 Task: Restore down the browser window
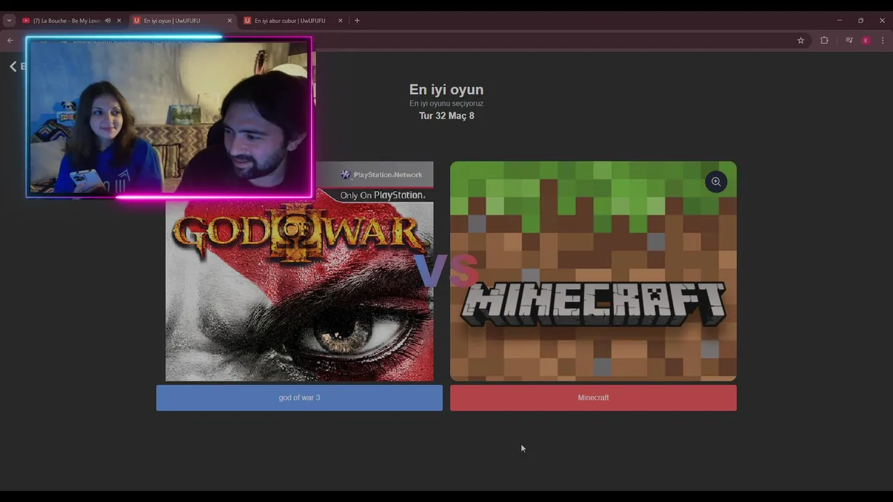click(x=860, y=21)
